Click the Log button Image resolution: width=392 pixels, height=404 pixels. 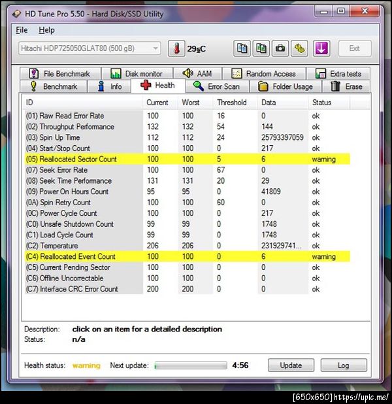[344, 365]
